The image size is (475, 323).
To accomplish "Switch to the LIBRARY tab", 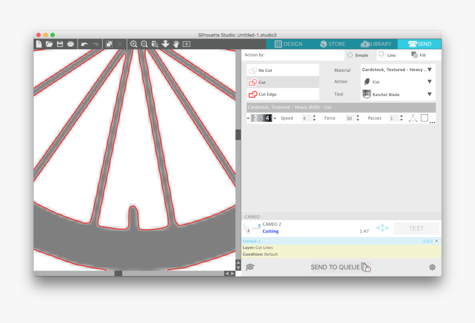I will tap(375, 44).
